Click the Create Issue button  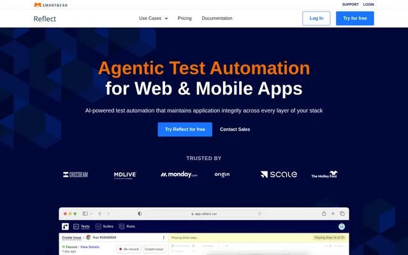coord(154,249)
